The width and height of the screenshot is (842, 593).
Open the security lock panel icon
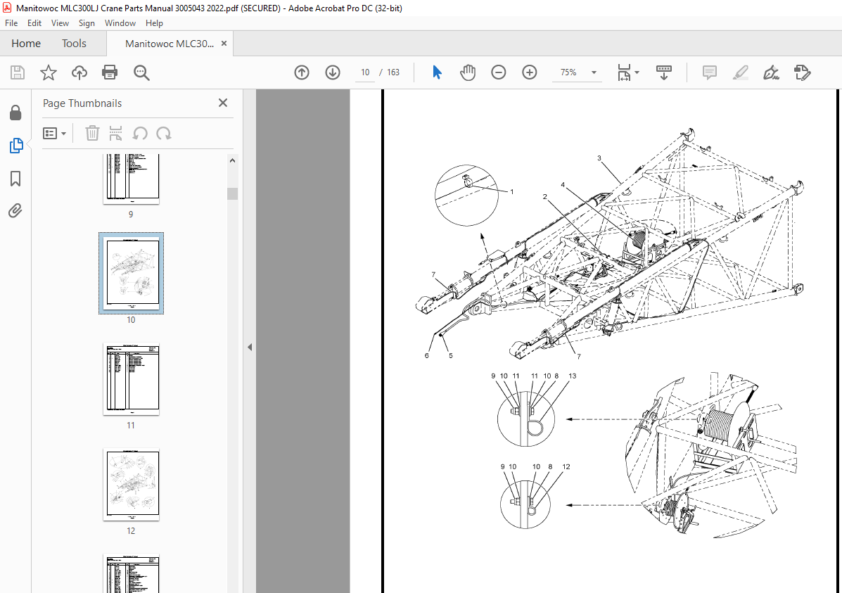15,113
